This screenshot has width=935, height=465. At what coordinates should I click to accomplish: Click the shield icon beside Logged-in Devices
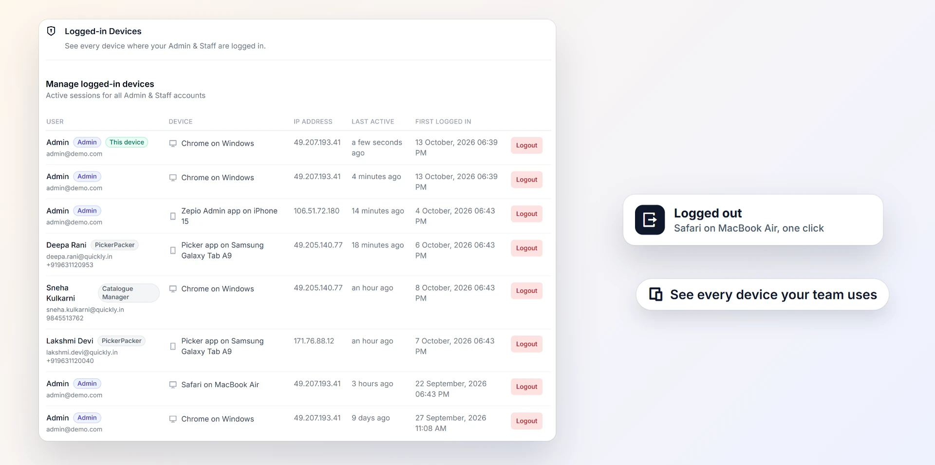coord(51,31)
